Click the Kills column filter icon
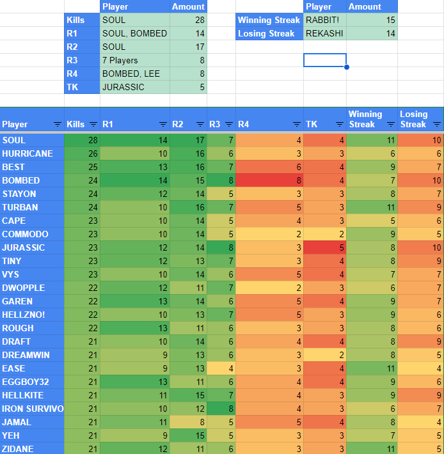Viewport: 444px width, 454px height. (x=93, y=124)
